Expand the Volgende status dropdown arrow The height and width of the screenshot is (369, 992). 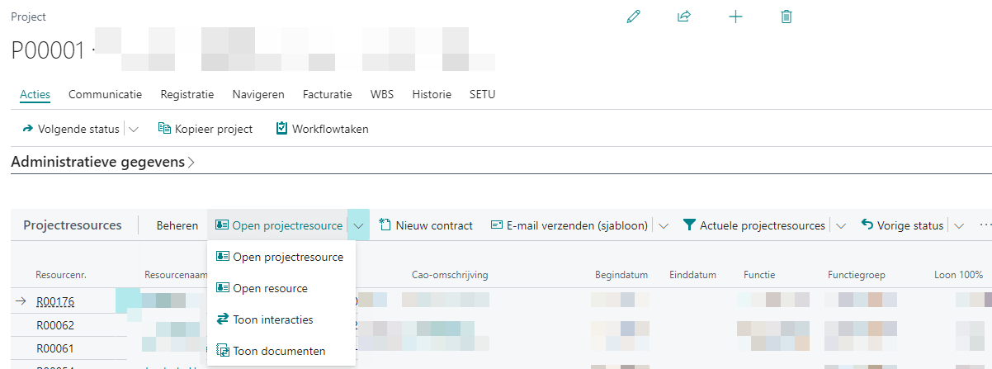coord(134,129)
